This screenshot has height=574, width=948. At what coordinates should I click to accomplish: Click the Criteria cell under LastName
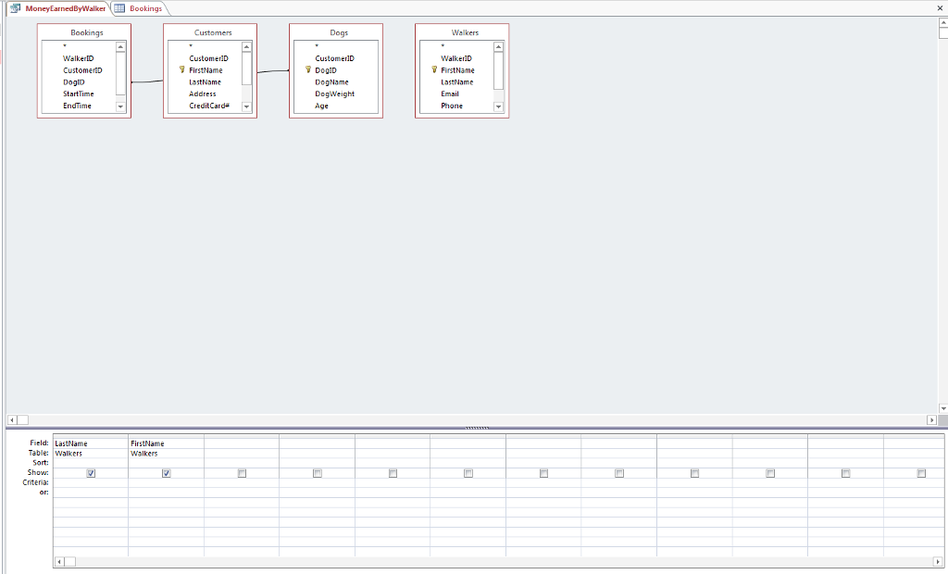(x=90, y=483)
